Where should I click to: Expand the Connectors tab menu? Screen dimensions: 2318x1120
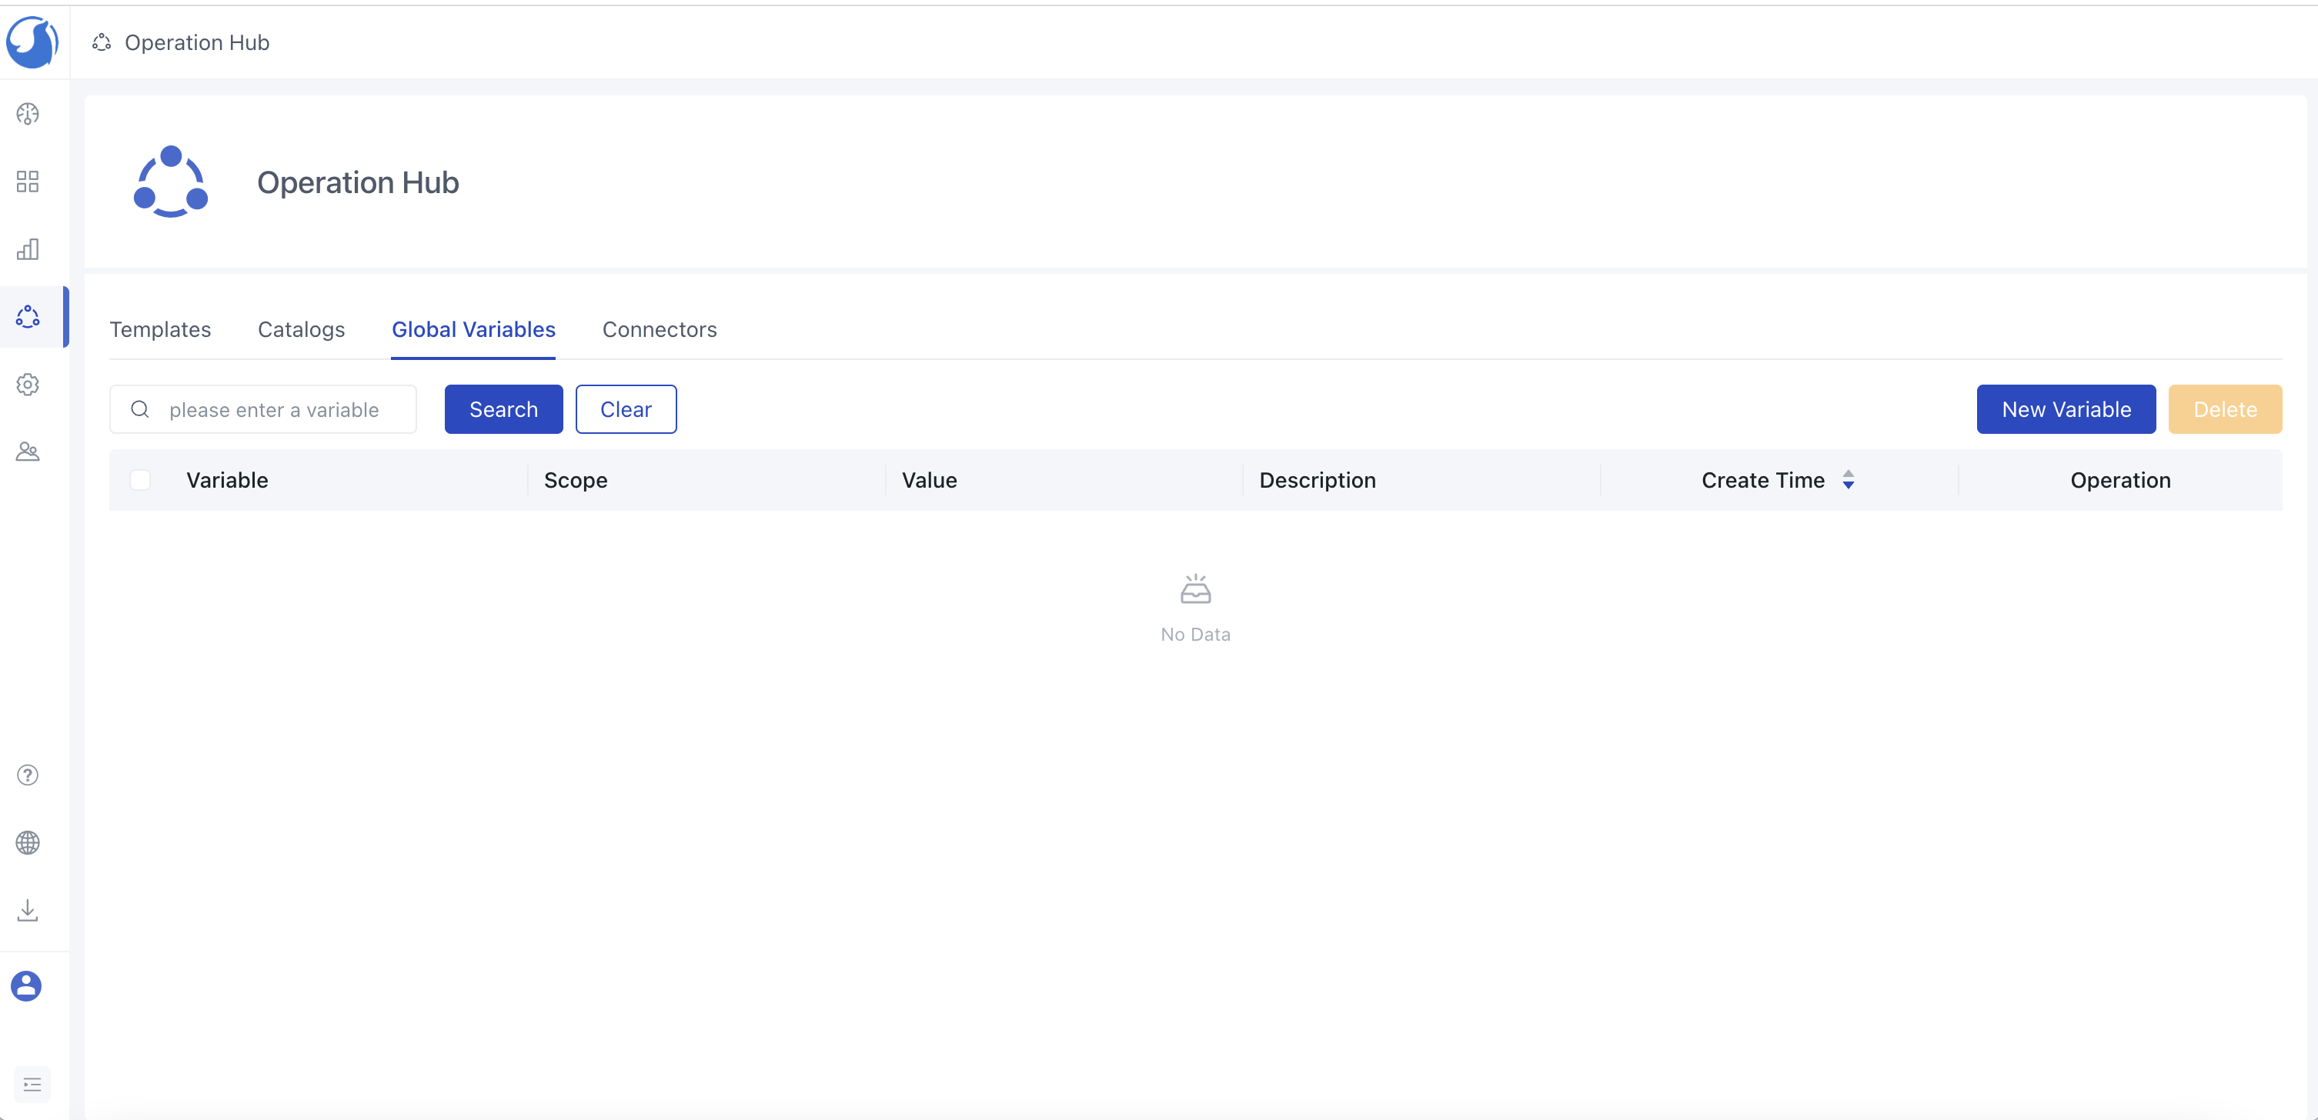point(660,328)
